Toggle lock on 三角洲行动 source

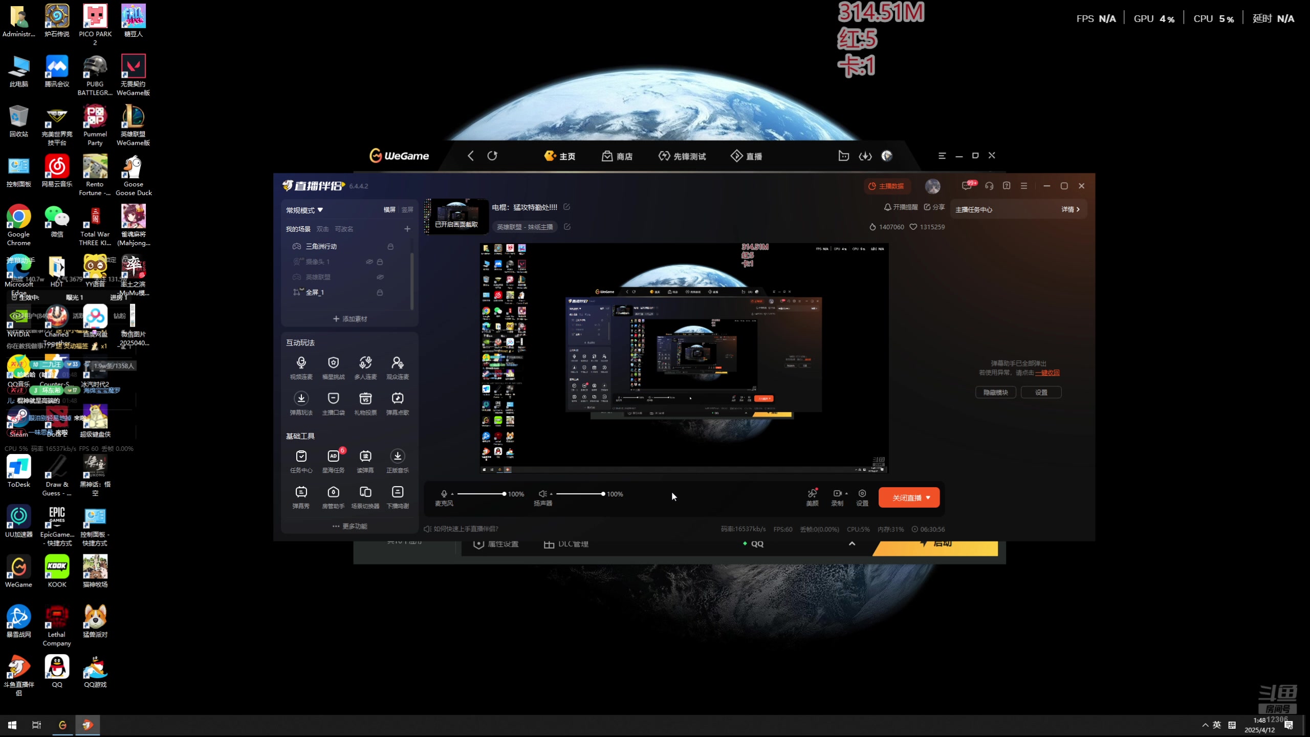pyautogui.click(x=390, y=246)
